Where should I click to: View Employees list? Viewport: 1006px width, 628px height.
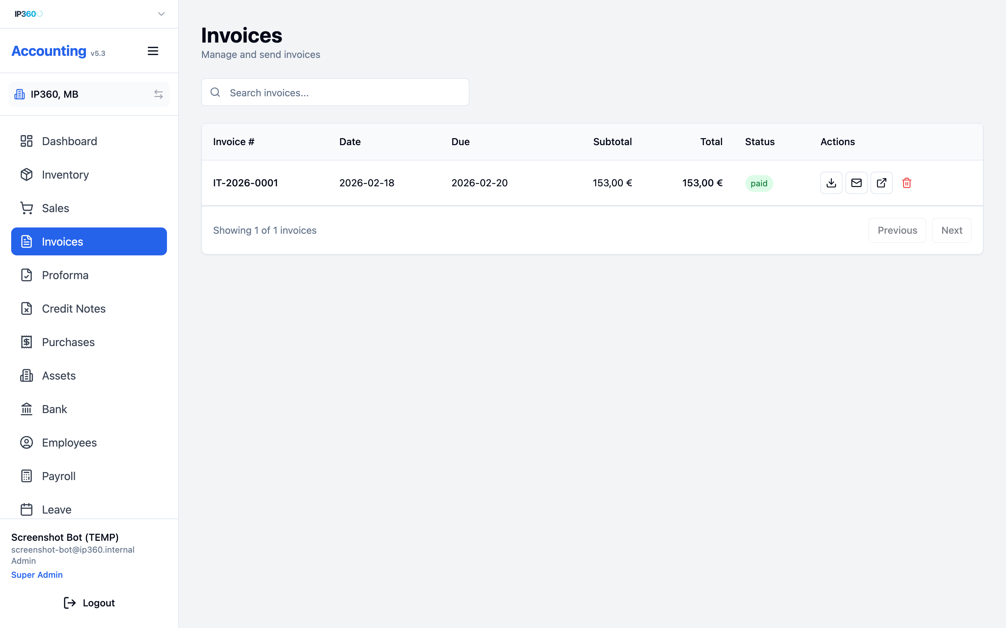coord(89,442)
